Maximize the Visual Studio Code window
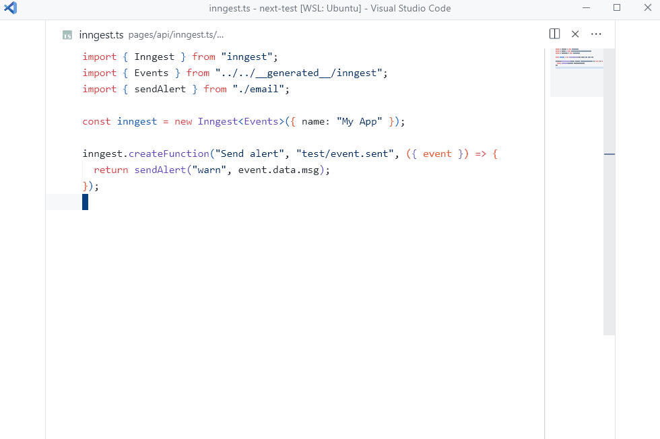Image resolution: width=660 pixels, height=439 pixels. point(617,7)
